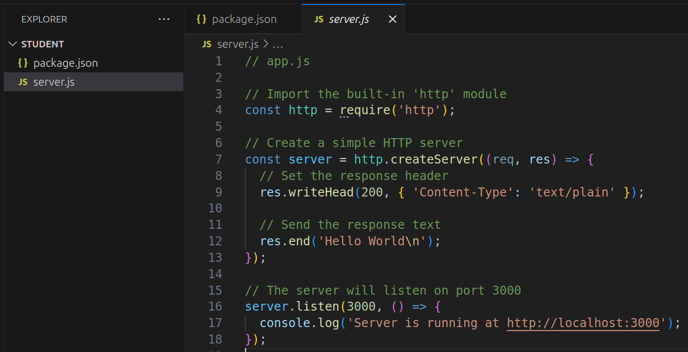The width and height of the screenshot is (688, 352).
Task: Open Explorer's Views and More Actions ellipsis
Action: 164,19
